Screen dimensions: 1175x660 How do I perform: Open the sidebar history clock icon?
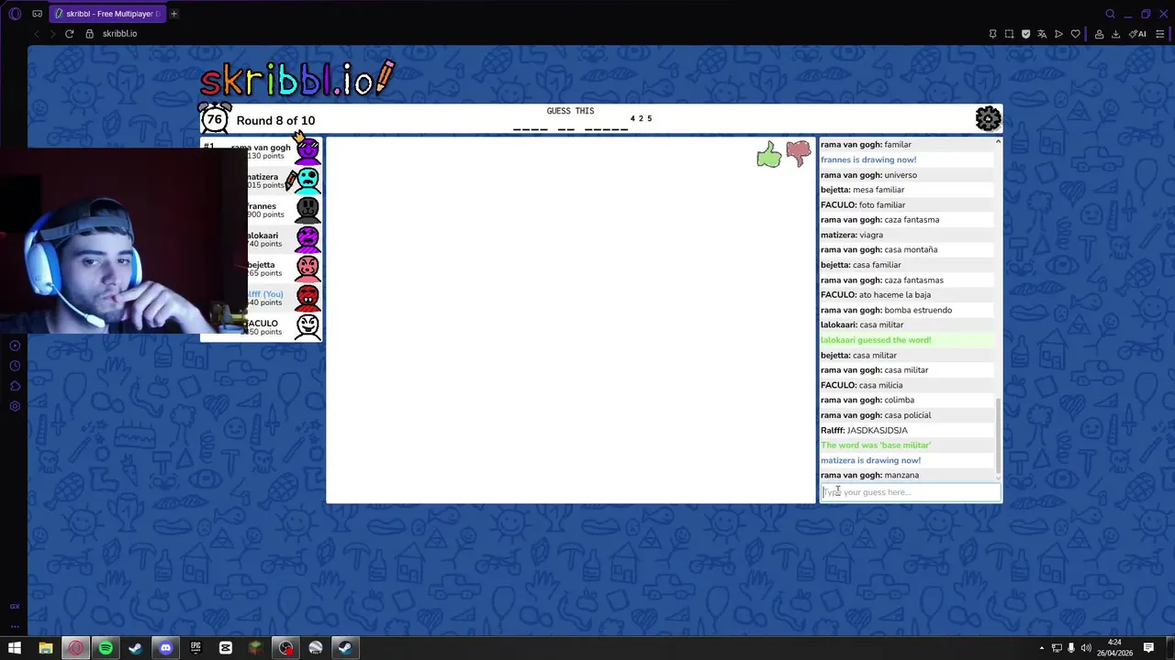click(15, 366)
